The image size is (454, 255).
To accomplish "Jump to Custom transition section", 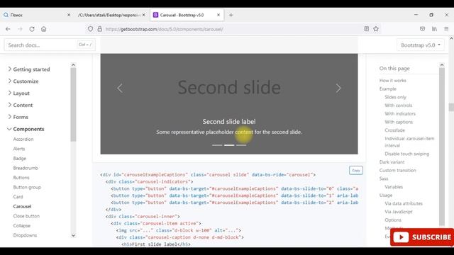I will pyautogui.click(x=397, y=170).
